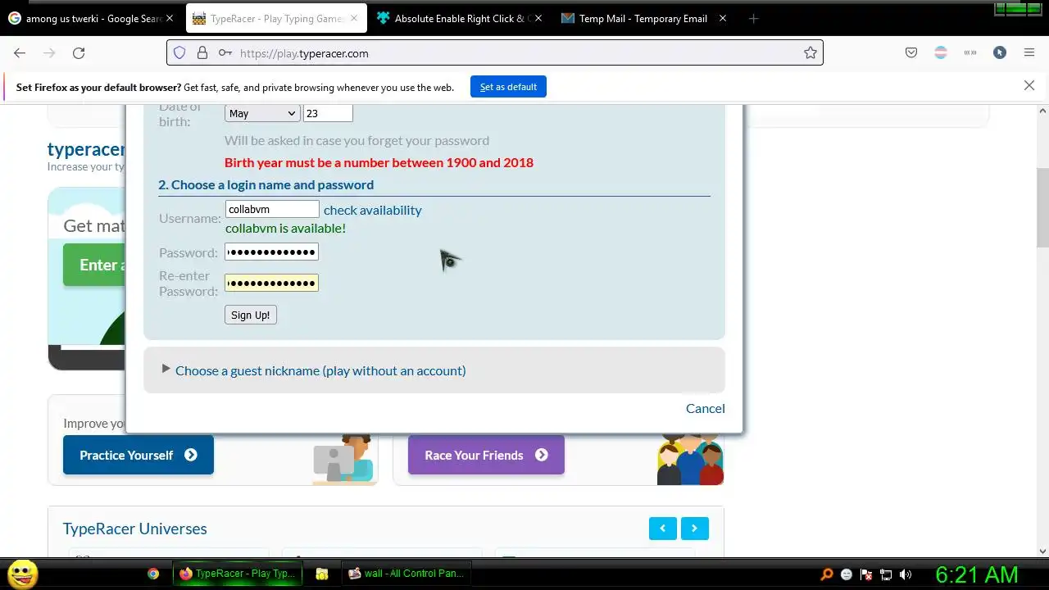The width and height of the screenshot is (1049, 590).
Task: Click the birth year error message
Action: tap(379, 162)
